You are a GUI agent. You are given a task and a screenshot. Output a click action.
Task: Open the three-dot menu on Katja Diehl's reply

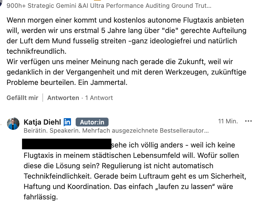[248, 121]
